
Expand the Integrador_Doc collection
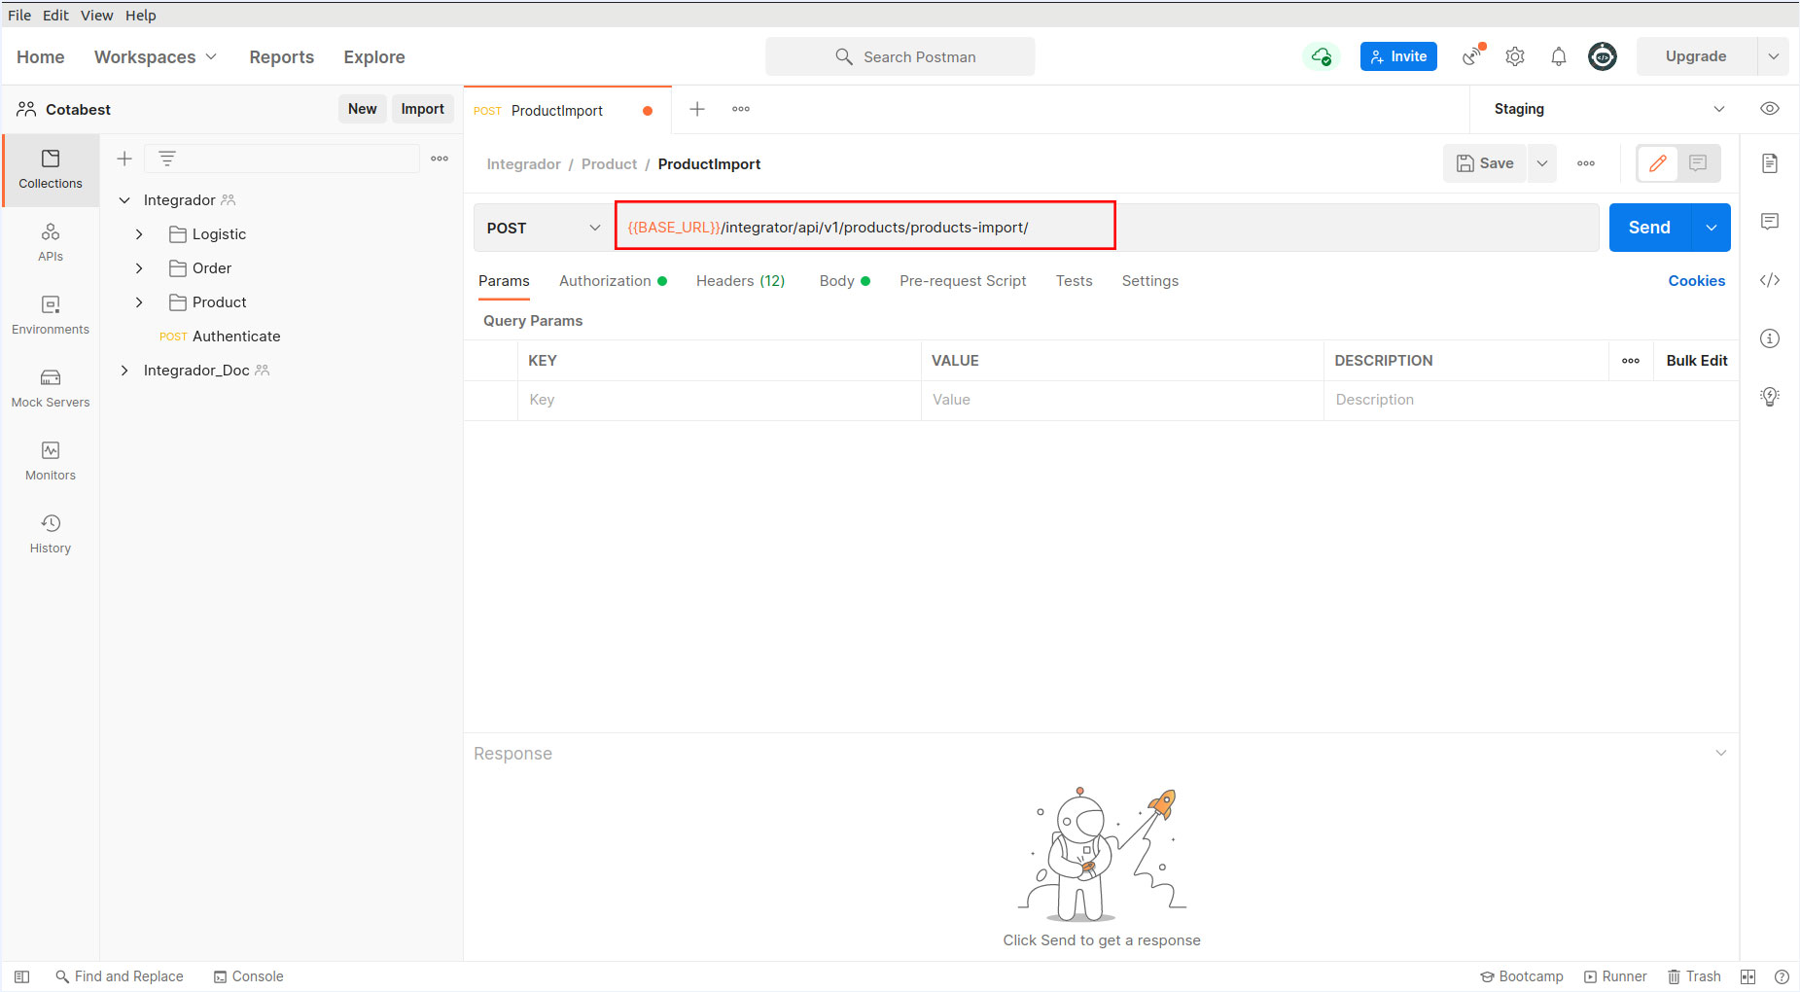[124, 371]
